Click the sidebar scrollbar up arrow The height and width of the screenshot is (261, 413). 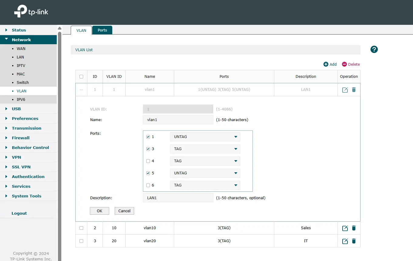tap(59, 28)
